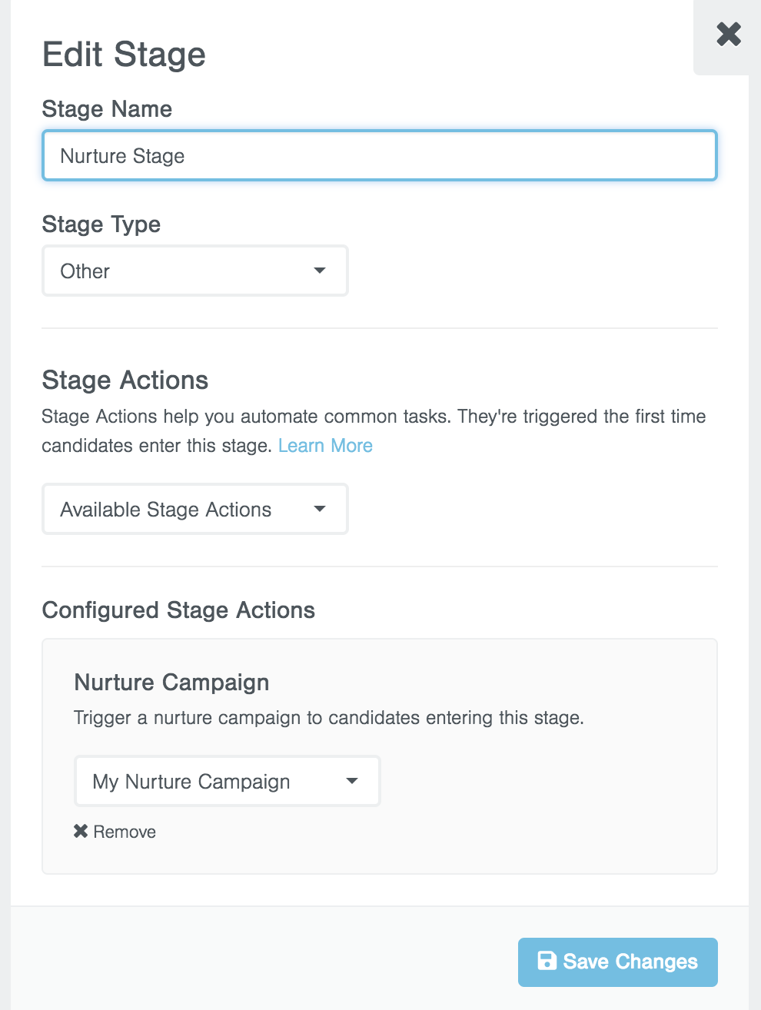Click the Edit Stage heading

click(x=124, y=55)
